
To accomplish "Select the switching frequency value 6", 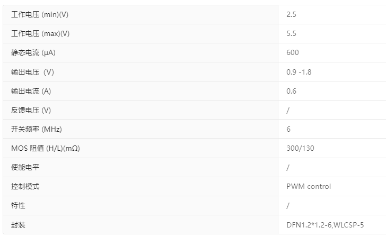I will coord(288,129).
